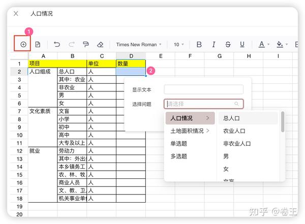Click selected cell D2
The image size is (305, 224).
(x=131, y=72)
